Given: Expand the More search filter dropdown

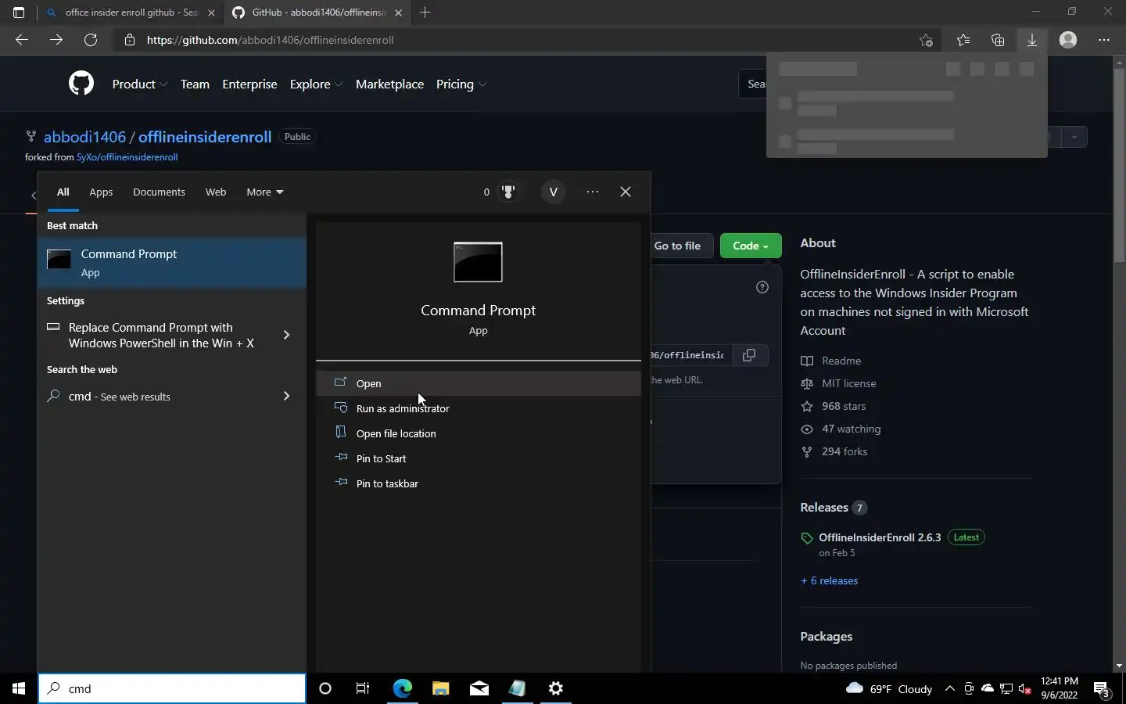Looking at the screenshot, I should (x=264, y=192).
